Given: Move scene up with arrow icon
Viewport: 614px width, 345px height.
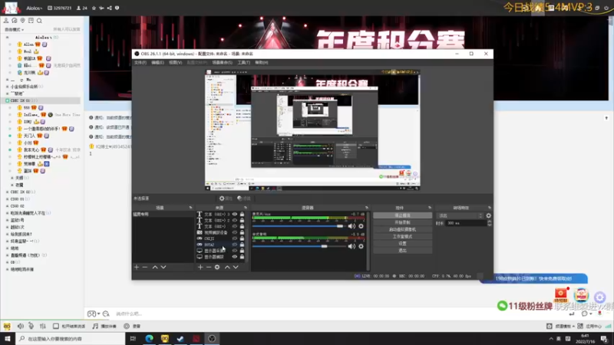Looking at the screenshot, I should pyautogui.click(x=155, y=267).
